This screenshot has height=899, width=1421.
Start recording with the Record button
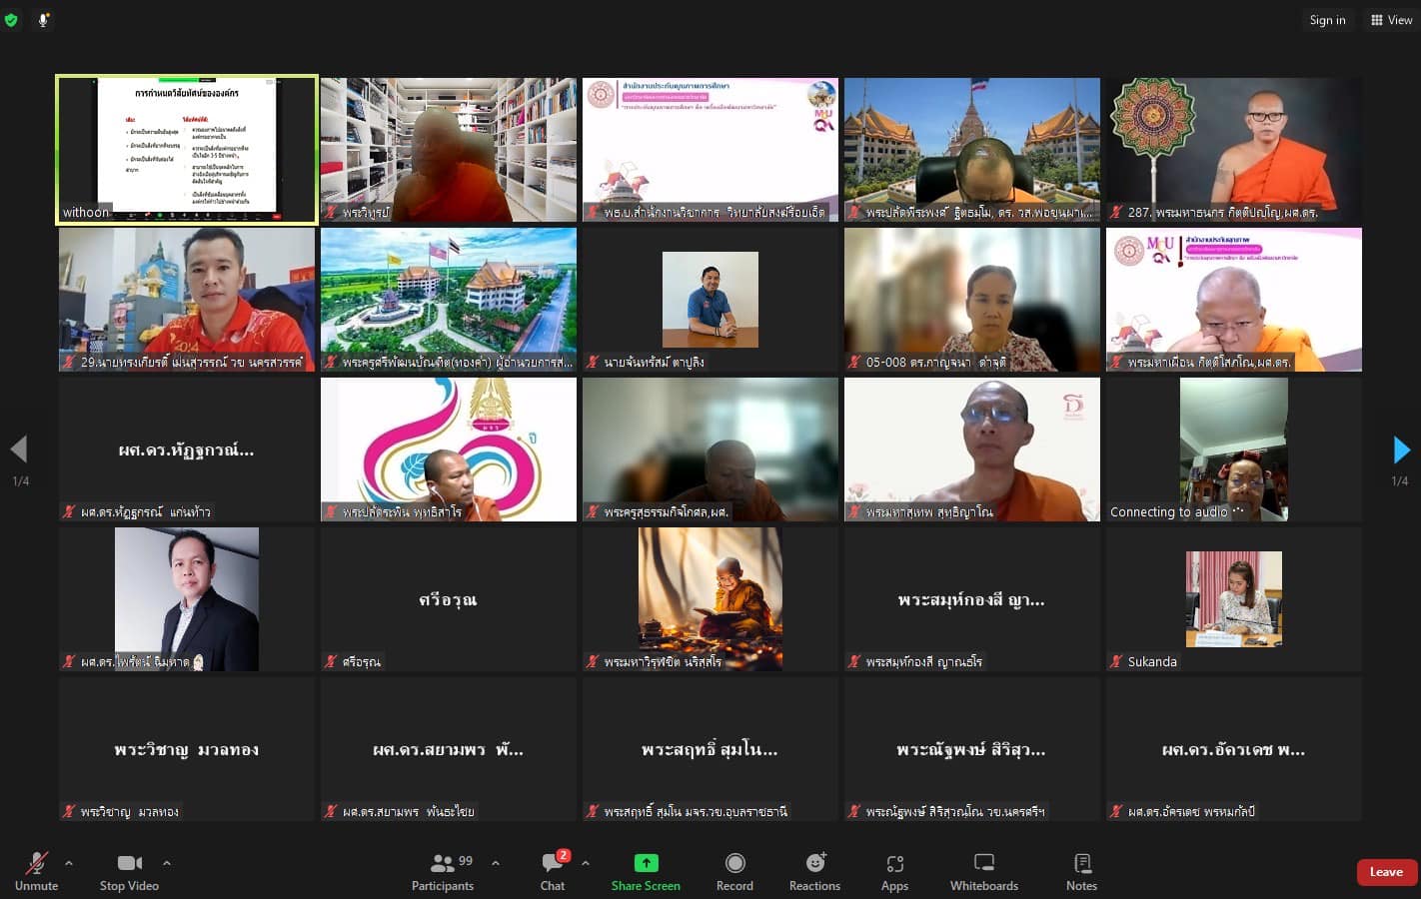(x=734, y=871)
